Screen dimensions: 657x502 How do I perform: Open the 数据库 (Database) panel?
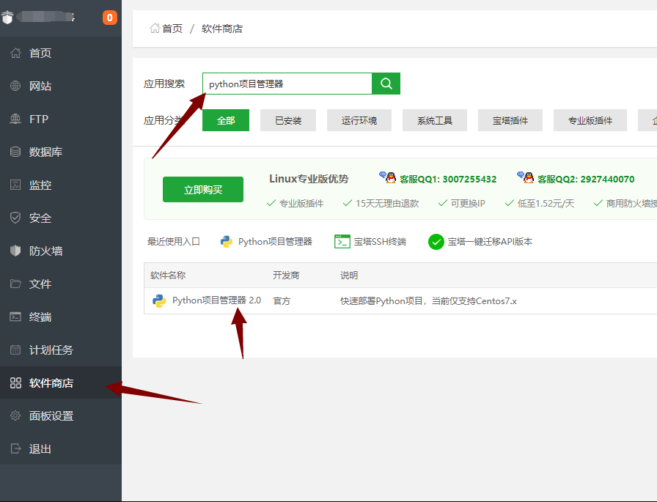click(40, 152)
